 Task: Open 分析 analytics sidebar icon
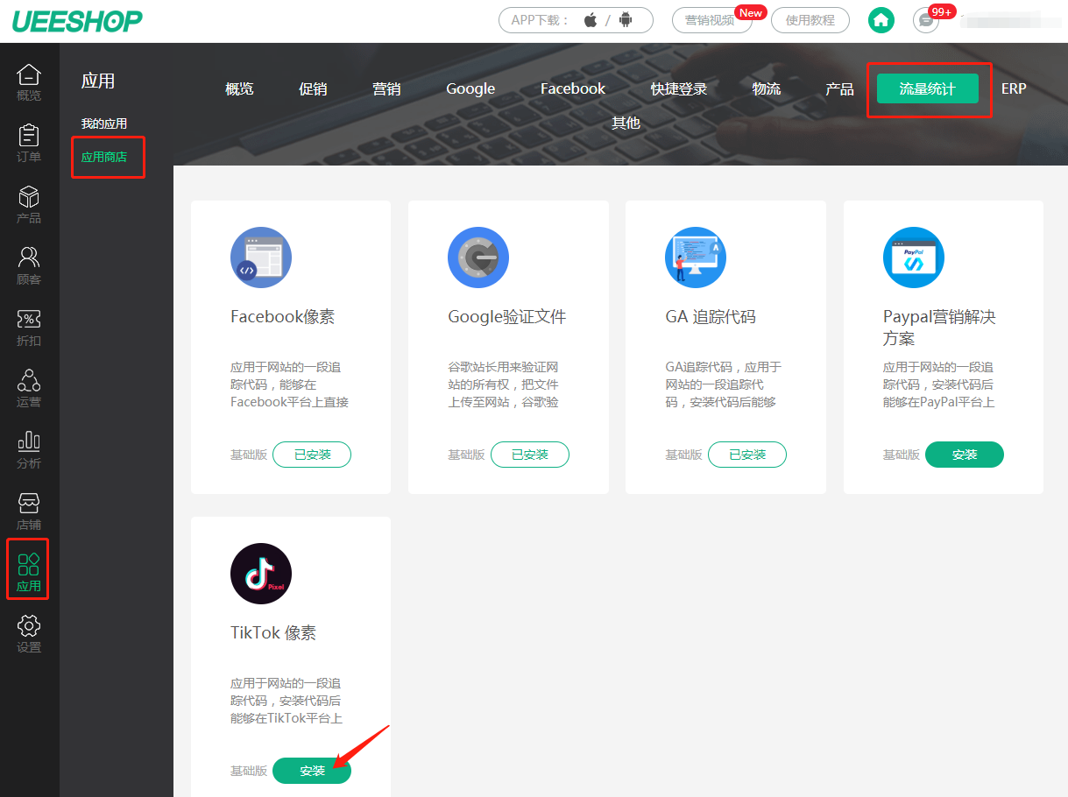point(29,450)
